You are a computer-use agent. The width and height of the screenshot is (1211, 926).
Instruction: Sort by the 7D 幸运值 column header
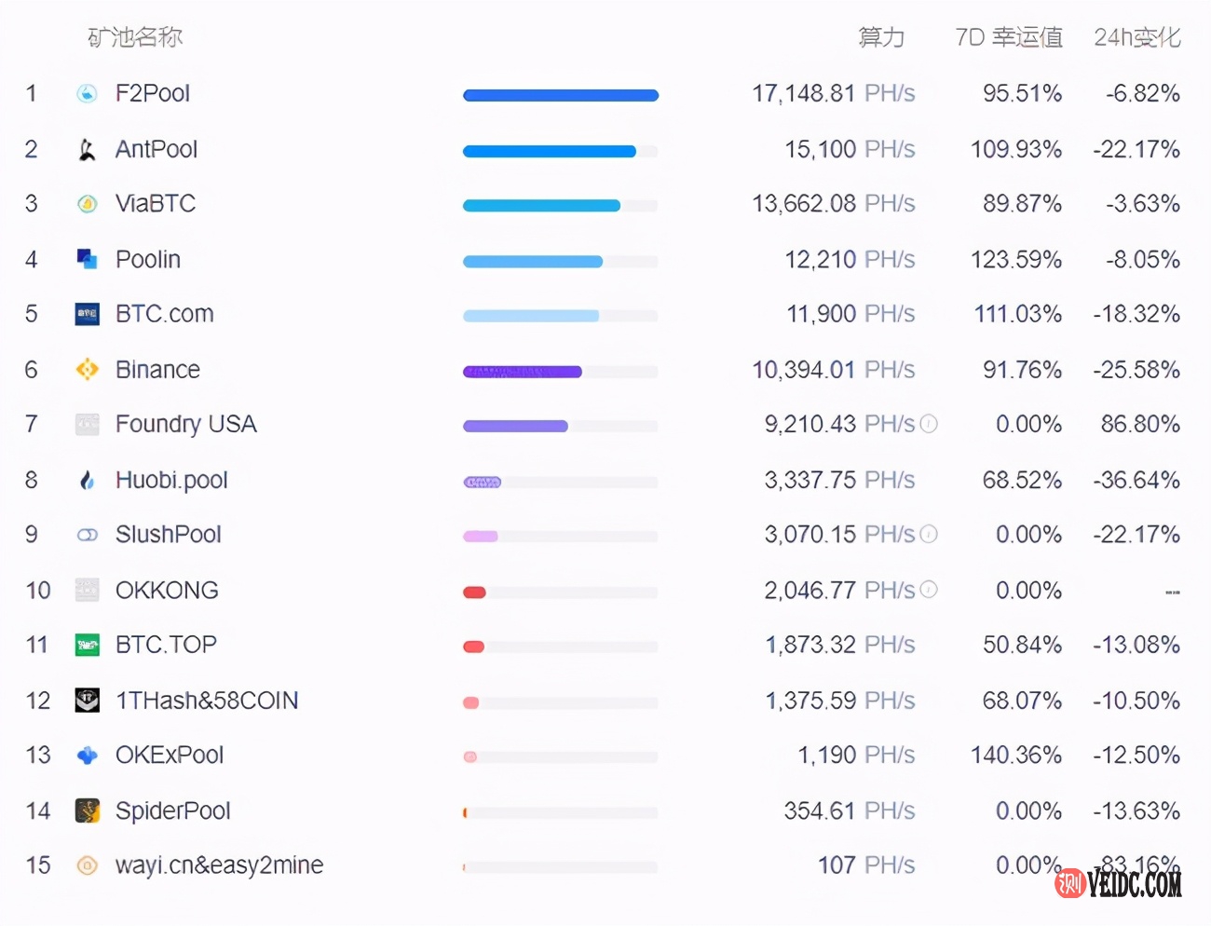(x=1008, y=37)
